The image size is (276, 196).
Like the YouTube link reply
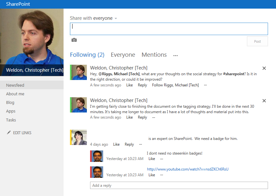pyautogui.click(x=151, y=175)
